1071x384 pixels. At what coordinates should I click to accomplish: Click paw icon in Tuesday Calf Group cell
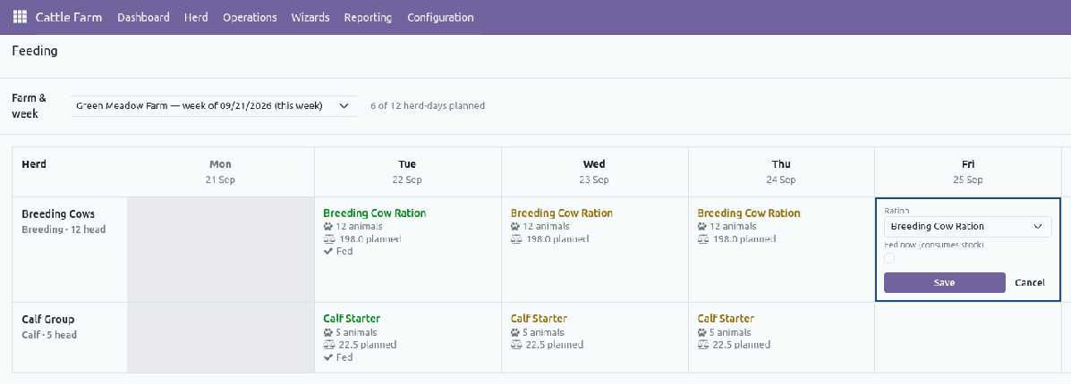pyautogui.click(x=327, y=332)
